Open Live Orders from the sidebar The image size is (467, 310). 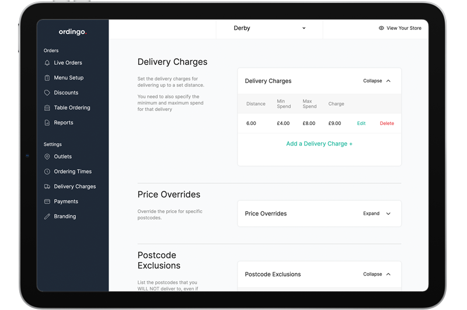[68, 63]
